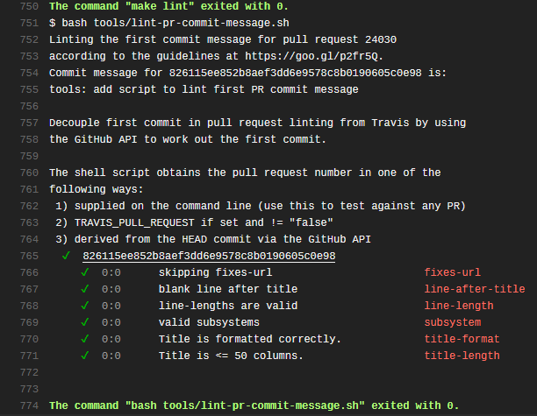
Task: Click the red 'line-after-title' rule name
Action: click(474, 289)
